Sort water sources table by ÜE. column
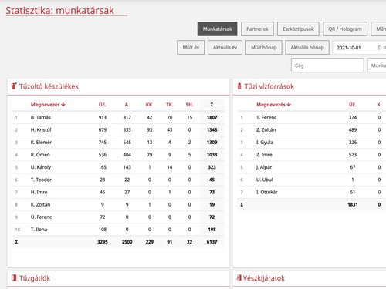This screenshot has height=289, width=386. pos(353,105)
